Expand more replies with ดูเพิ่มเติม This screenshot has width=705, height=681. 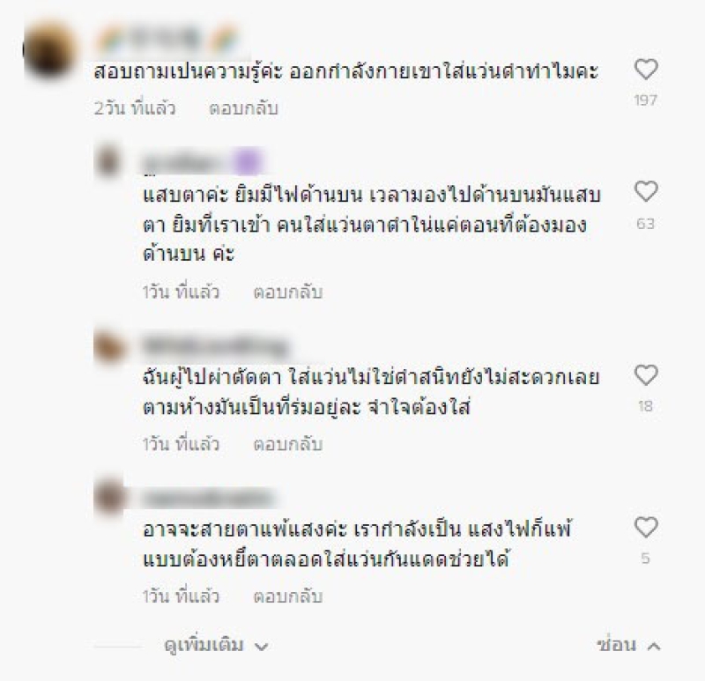click(204, 645)
